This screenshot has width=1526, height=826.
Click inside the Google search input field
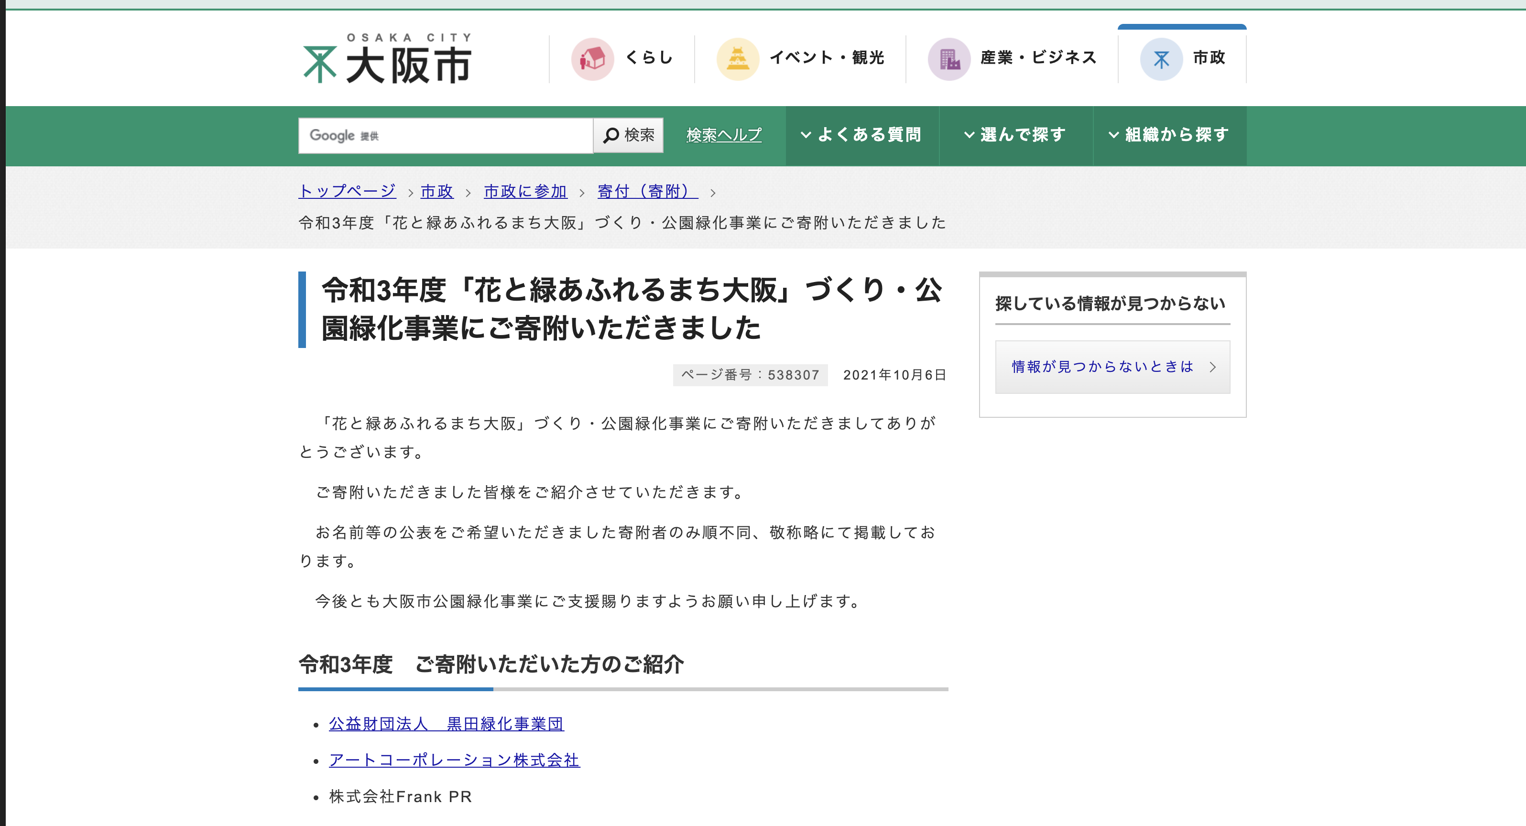[x=444, y=135]
